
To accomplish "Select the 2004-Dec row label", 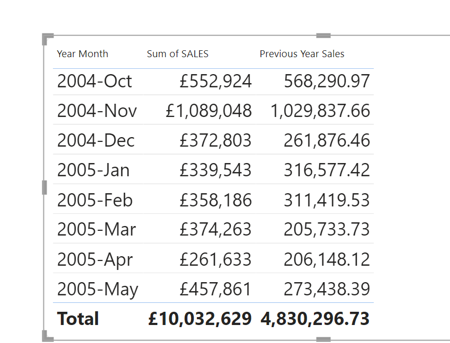I will 96,141.
